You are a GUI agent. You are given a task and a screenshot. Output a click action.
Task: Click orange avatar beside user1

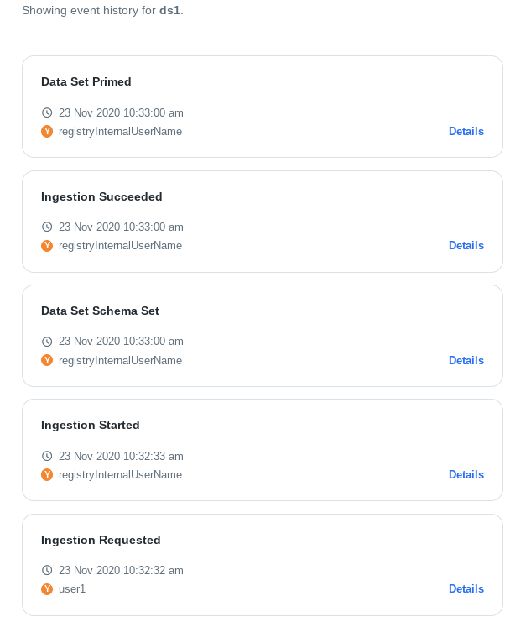47,589
